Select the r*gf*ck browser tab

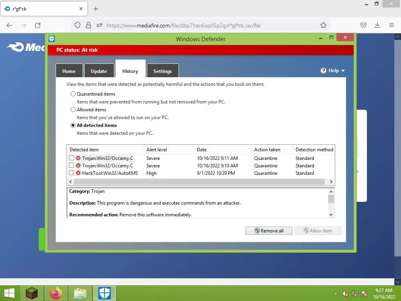[x=44, y=9]
